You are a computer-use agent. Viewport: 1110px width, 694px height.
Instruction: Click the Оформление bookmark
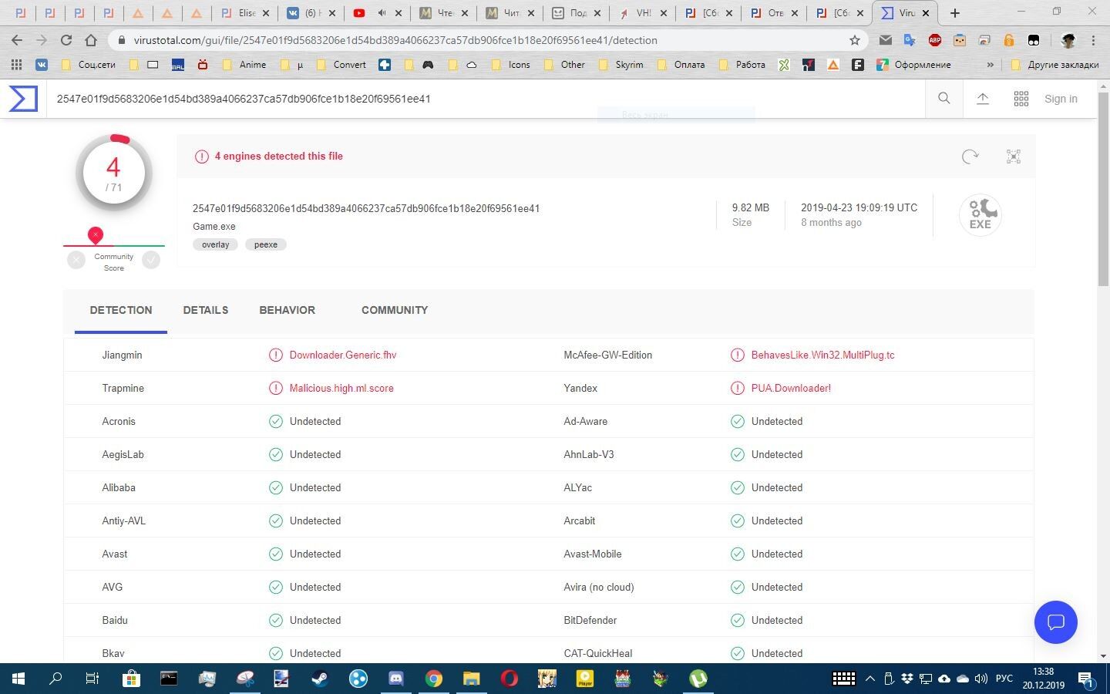914,65
